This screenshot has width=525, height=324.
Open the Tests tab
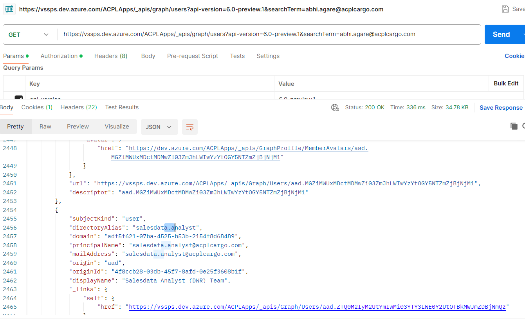pos(237,56)
